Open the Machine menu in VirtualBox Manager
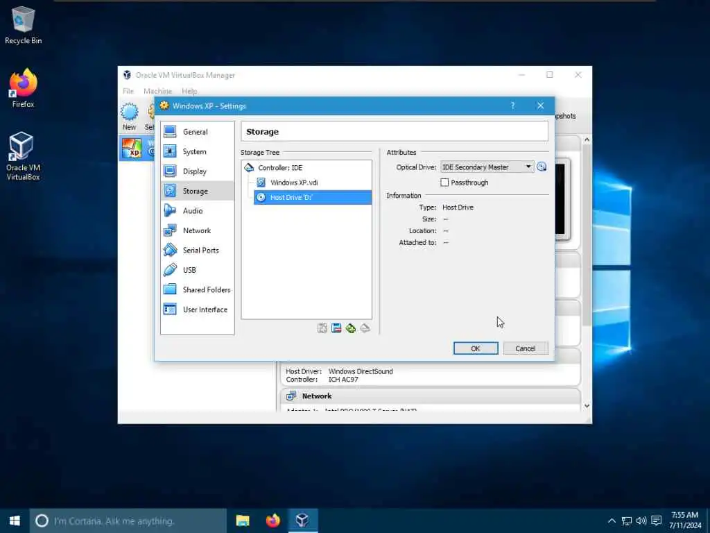Screen dimensions: 710x533 [157, 91]
